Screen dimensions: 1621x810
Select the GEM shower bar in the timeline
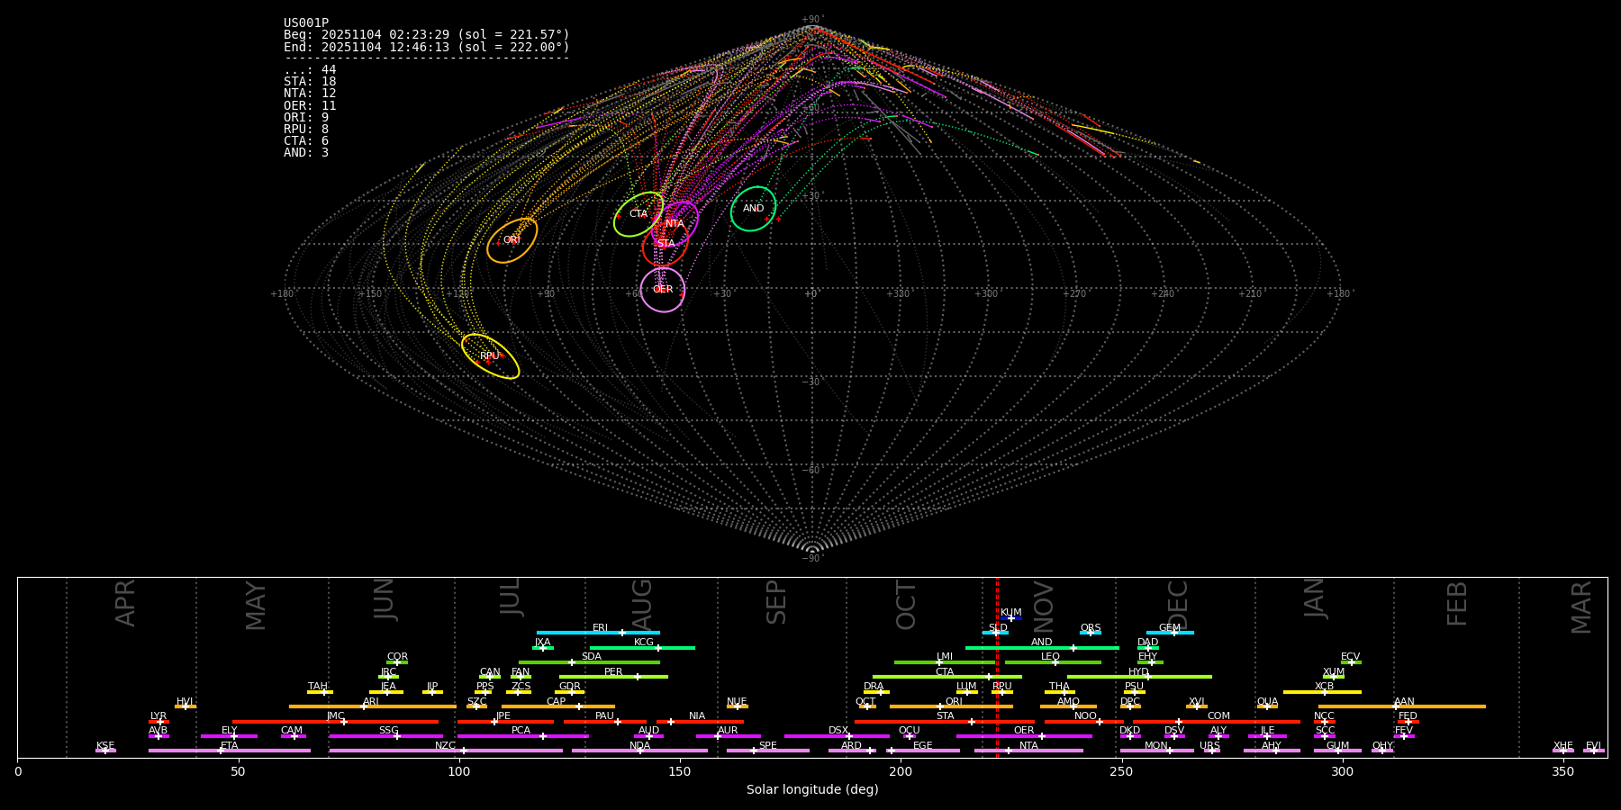(x=1170, y=633)
